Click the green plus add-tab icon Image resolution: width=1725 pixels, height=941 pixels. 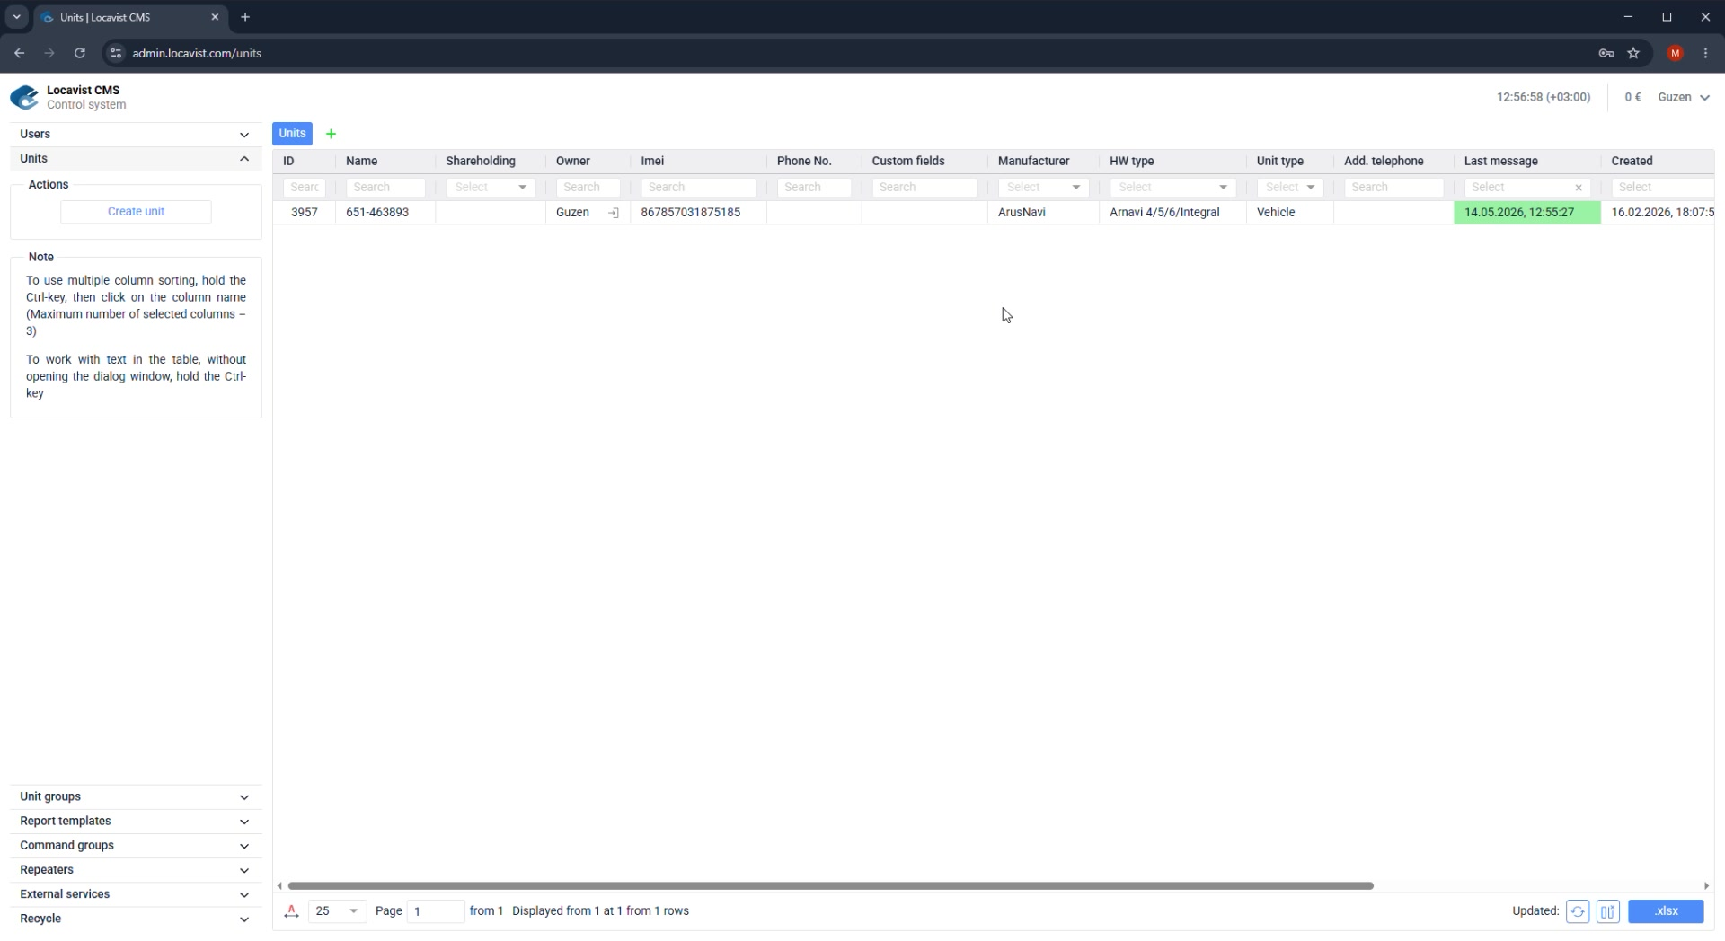coord(331,134)
